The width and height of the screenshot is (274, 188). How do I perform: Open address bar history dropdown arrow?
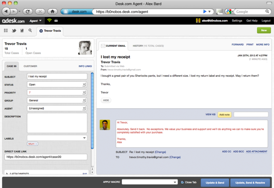(x=210, y=12)
